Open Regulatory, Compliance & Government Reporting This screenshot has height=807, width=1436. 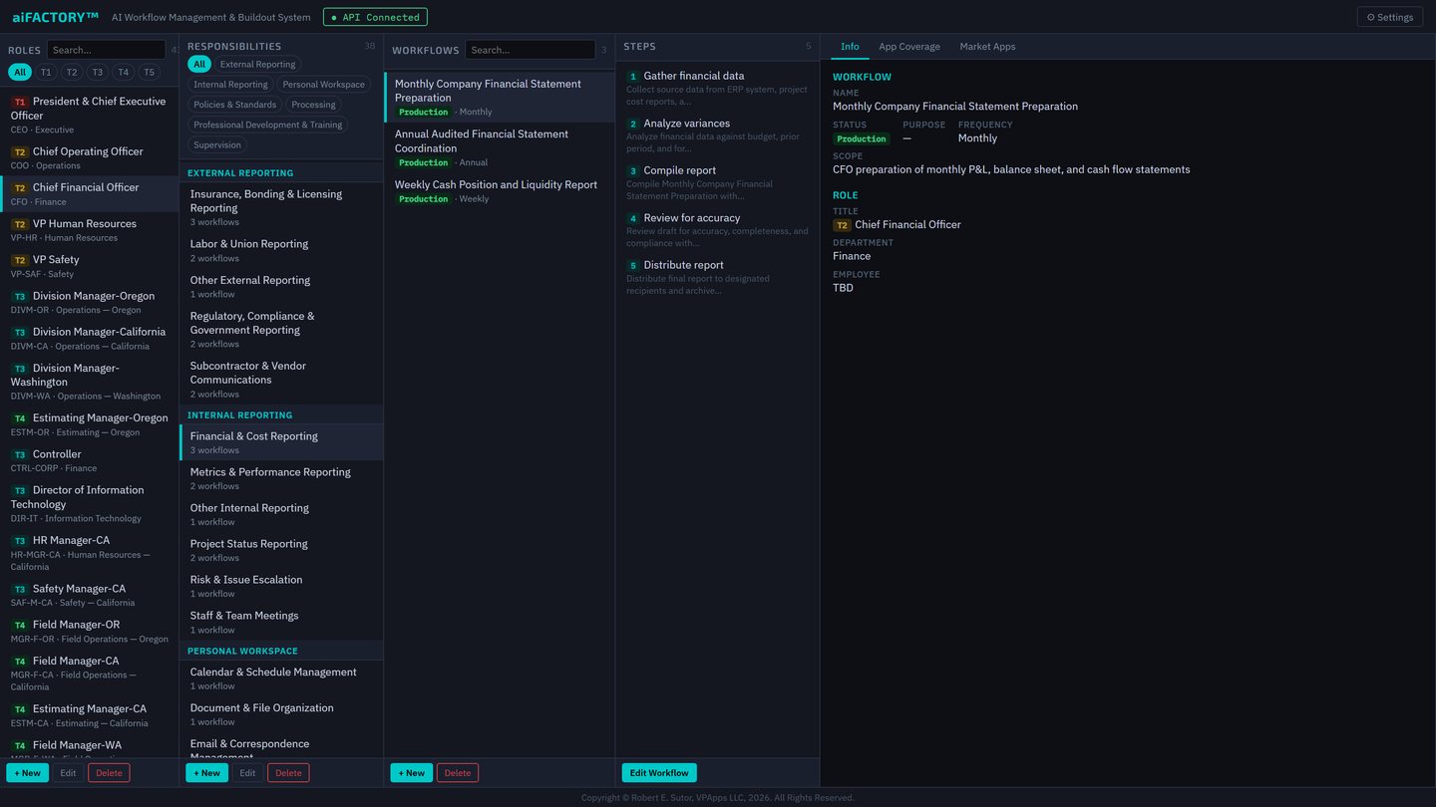tap(281, 329)
